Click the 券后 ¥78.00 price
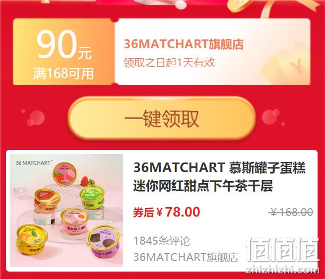Screen dimensions: 325x279 coord(166,212)
